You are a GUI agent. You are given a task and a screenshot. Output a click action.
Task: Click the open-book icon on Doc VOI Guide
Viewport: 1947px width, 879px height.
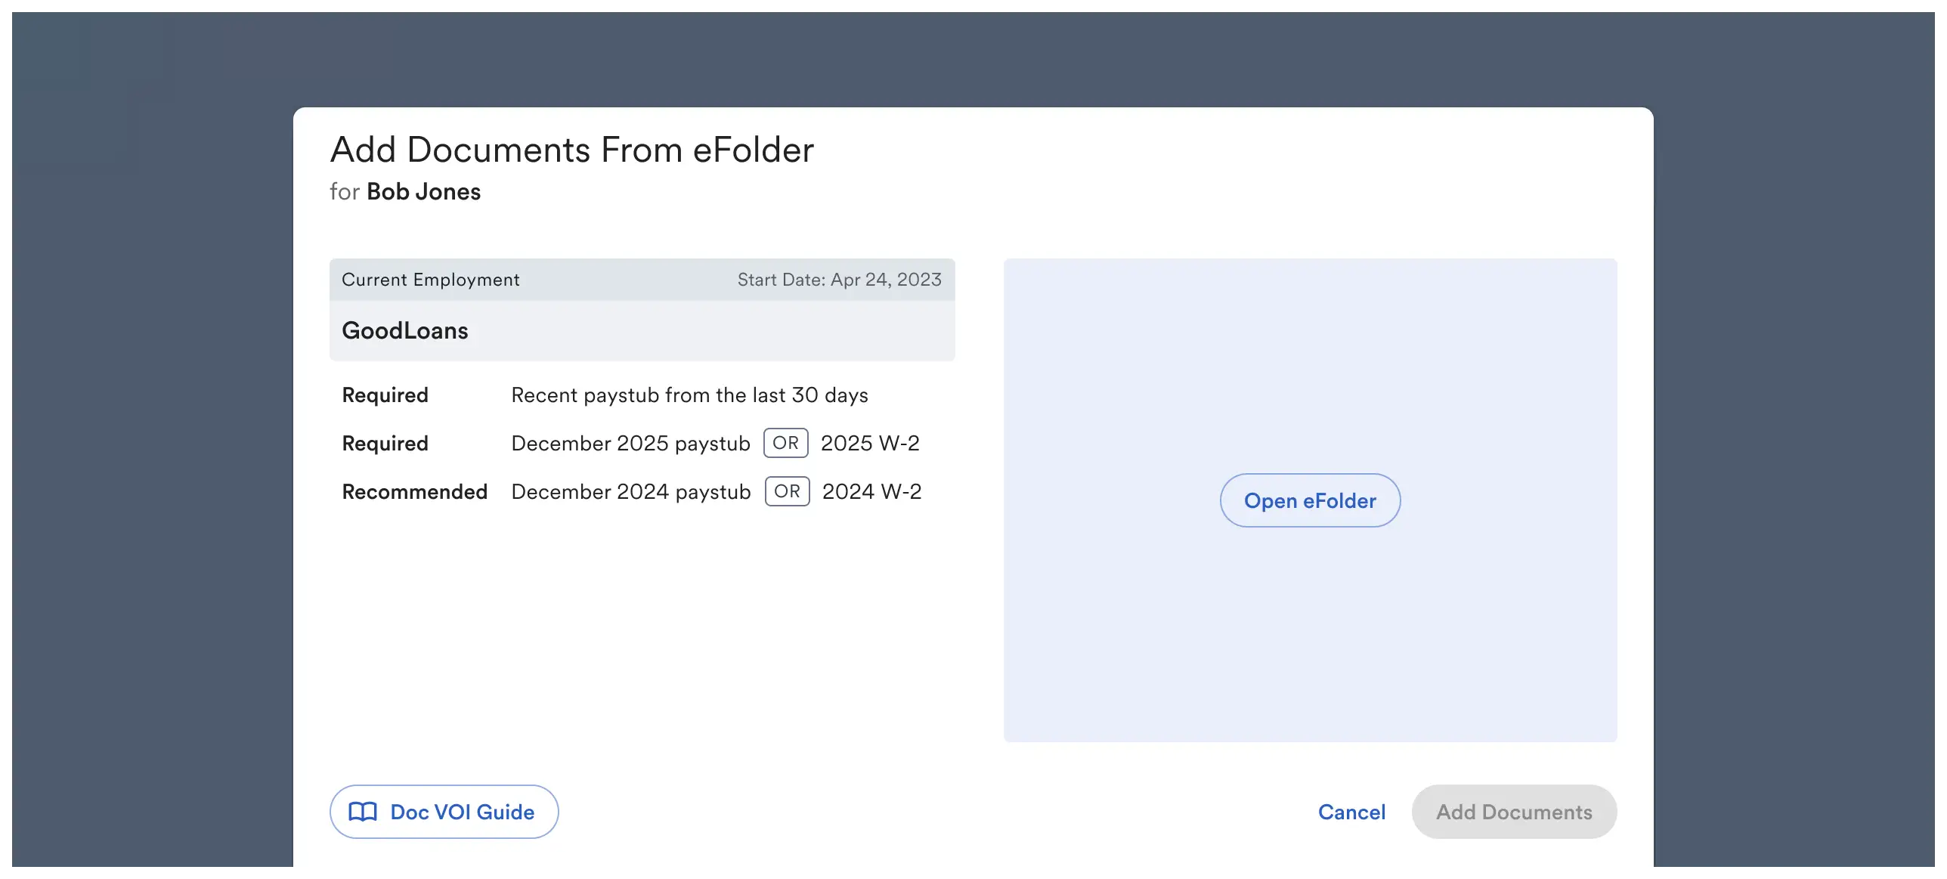(x=364, y=812)
